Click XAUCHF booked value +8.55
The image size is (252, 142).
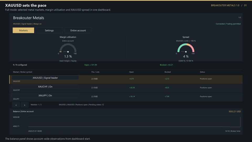[167, 88]
